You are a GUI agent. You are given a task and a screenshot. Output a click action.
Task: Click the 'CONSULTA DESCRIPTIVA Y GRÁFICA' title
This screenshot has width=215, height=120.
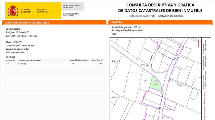[x=160, y=5]
